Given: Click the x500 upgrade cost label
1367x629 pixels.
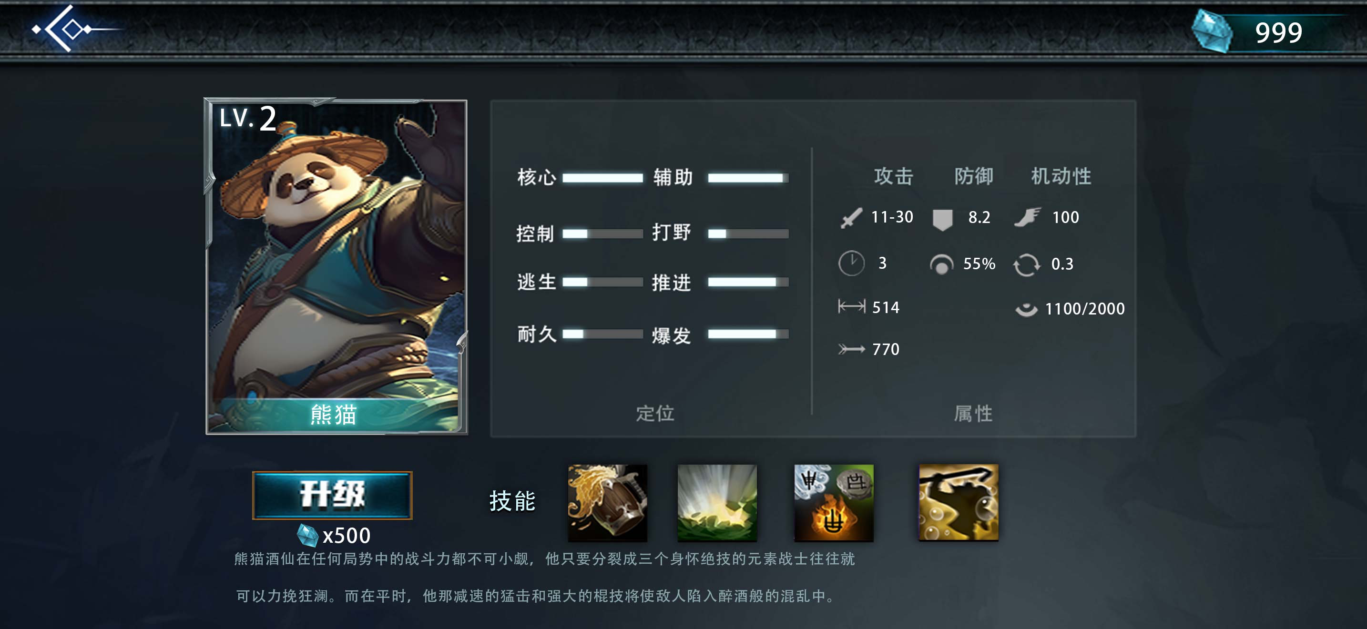Looking at the screenshot, I should pos(347,536).
